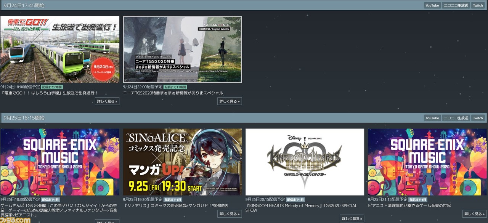Open Square Enix Music thumbnail above ピアニスト清塚信也 caption
This screenshot has width=488, height=223.
pos(427,162)
